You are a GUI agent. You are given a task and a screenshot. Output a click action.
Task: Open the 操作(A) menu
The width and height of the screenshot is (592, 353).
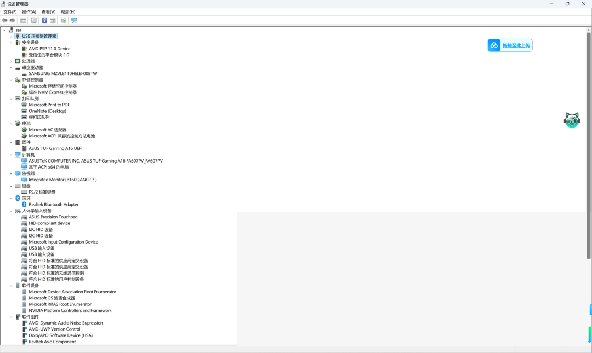29,12
